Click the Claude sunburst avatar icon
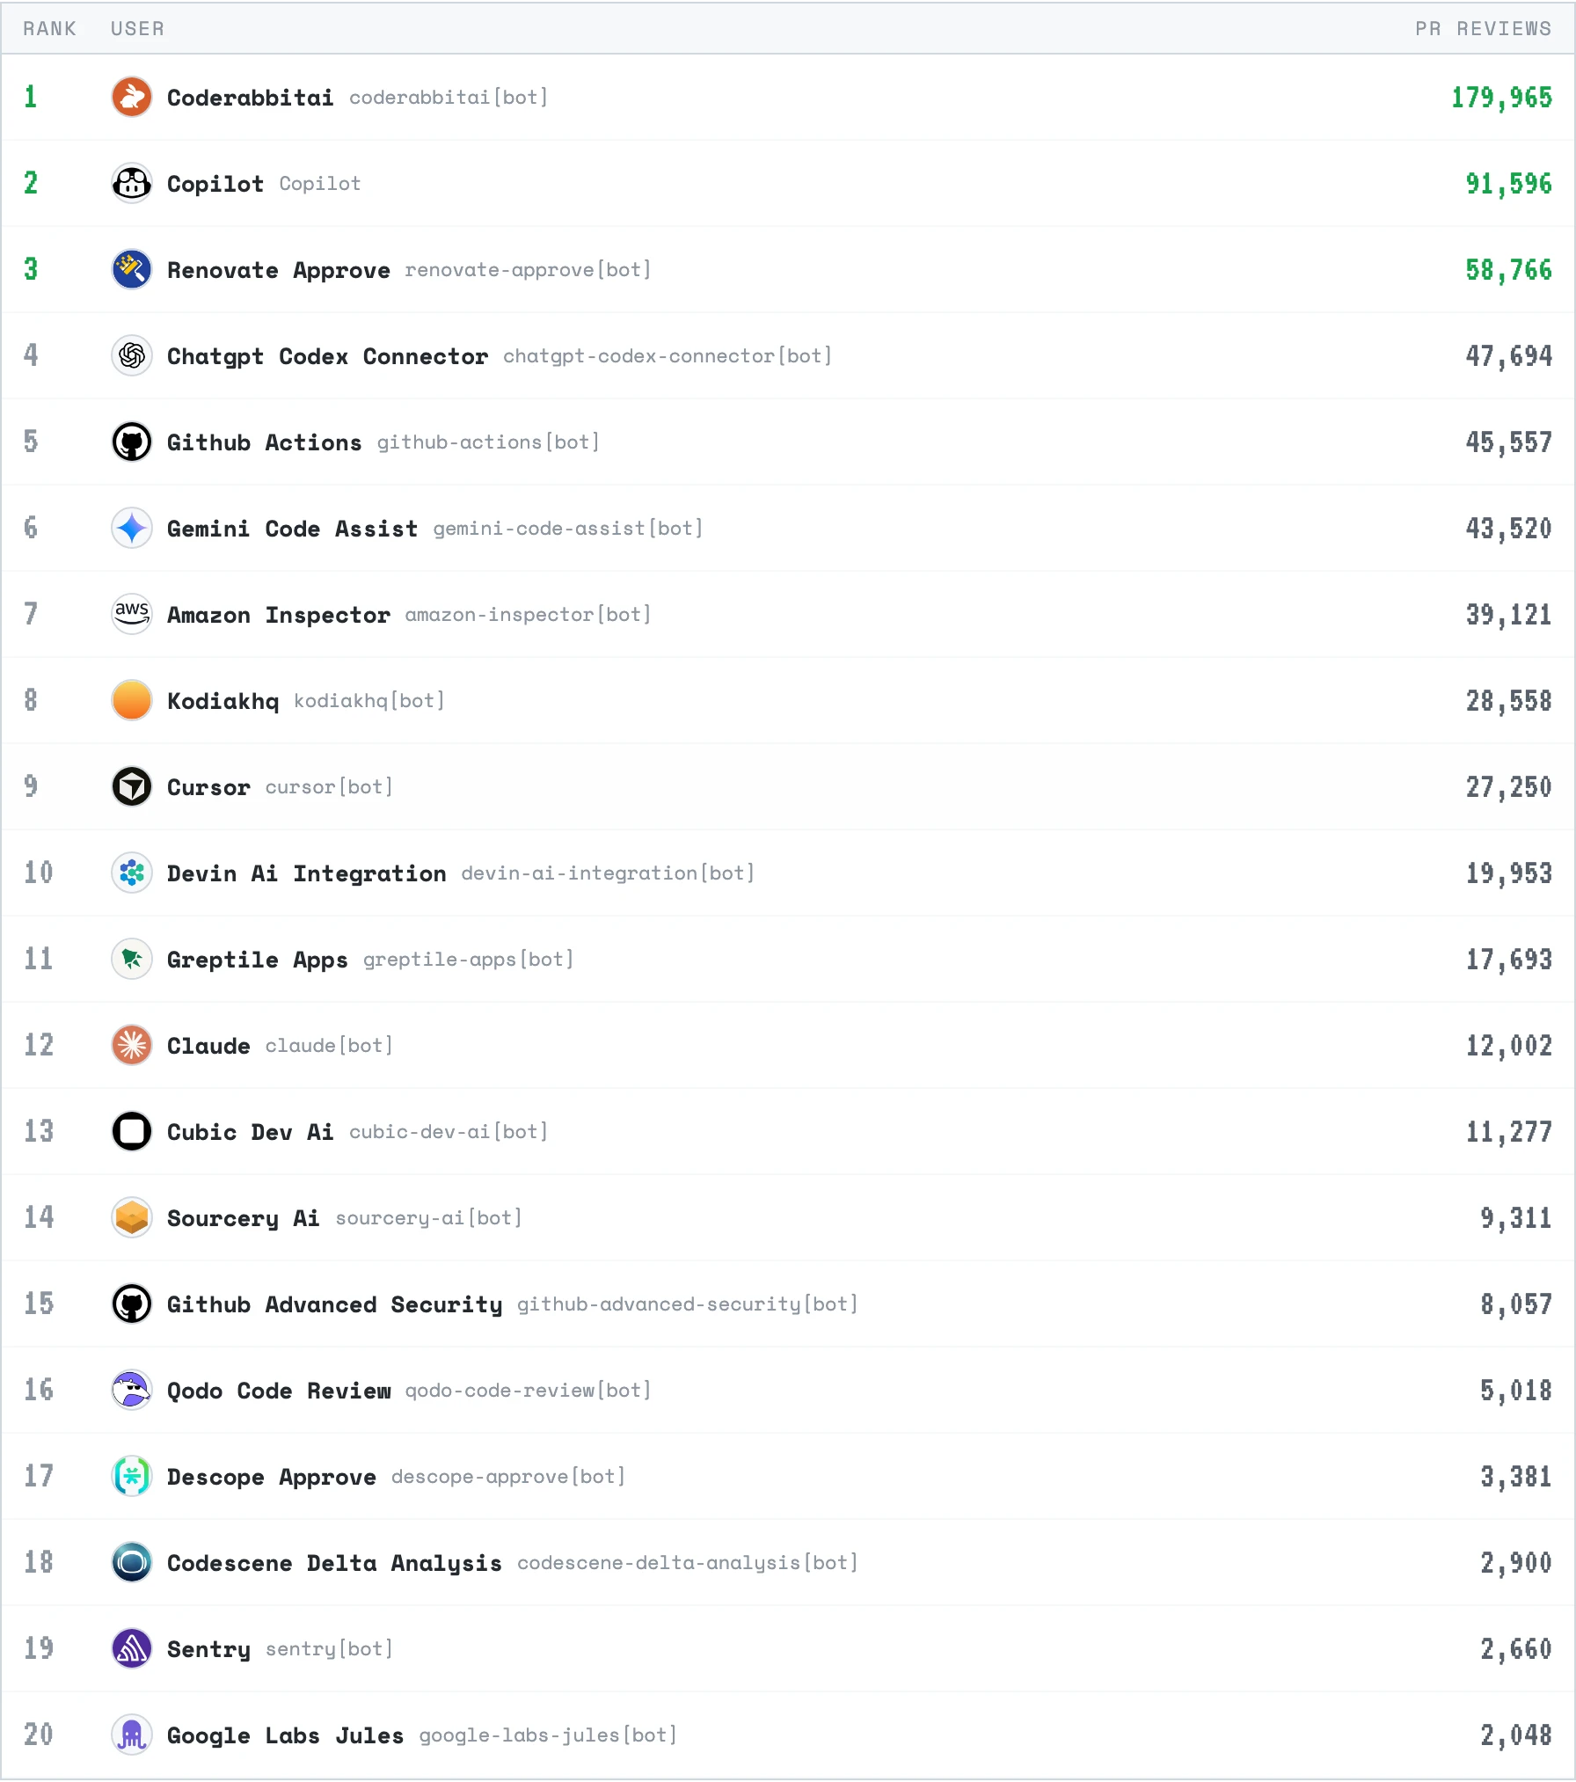 click(x=131, y=1045)
